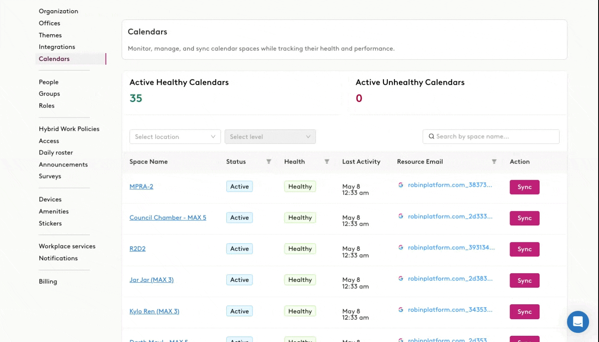Sync the R2D2 calendar
Image resolution: width=599 pixels, height=342 pixels.
point(525,249)
